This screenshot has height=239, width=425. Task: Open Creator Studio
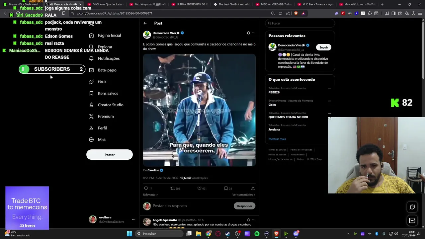(106, 105)
